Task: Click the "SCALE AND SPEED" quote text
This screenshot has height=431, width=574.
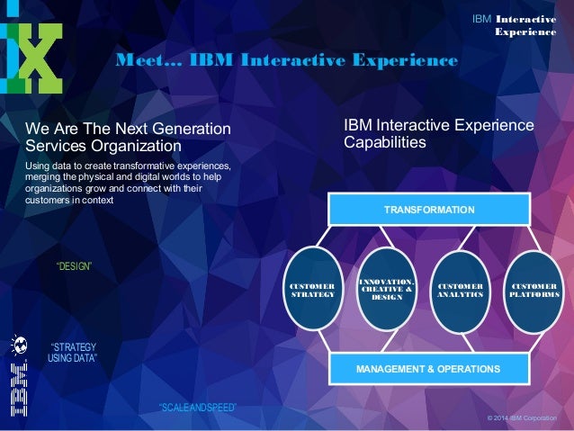Action: (198, 408)
